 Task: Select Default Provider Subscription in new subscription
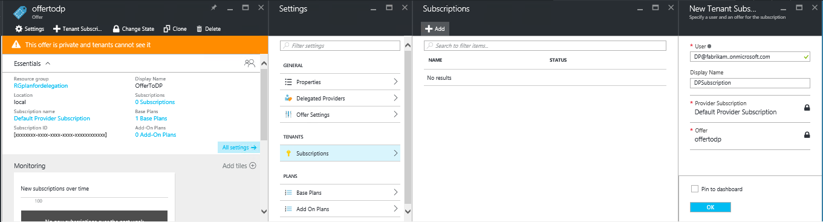[750, 108]
